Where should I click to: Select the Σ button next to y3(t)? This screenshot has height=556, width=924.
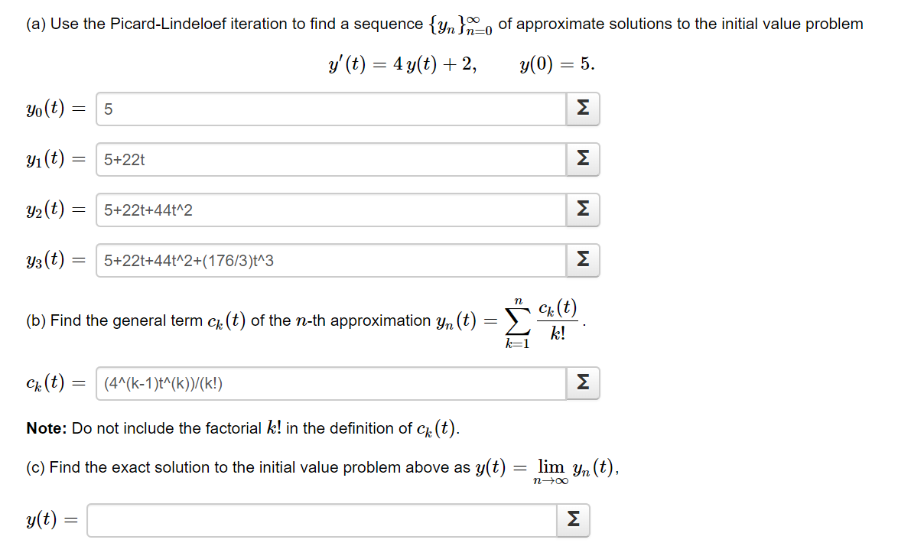click(x=582, y=260)
